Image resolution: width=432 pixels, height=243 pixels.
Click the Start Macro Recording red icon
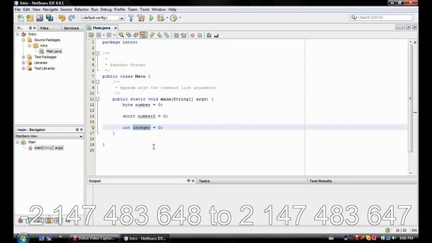[192, 35]
